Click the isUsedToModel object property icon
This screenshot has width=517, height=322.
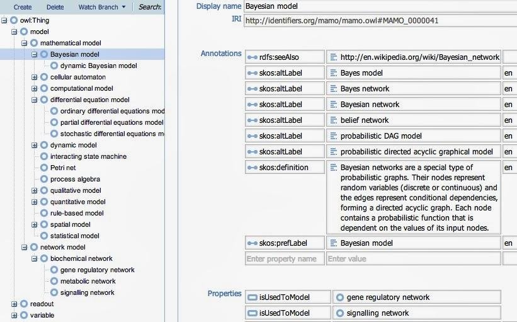coord(253,297)
